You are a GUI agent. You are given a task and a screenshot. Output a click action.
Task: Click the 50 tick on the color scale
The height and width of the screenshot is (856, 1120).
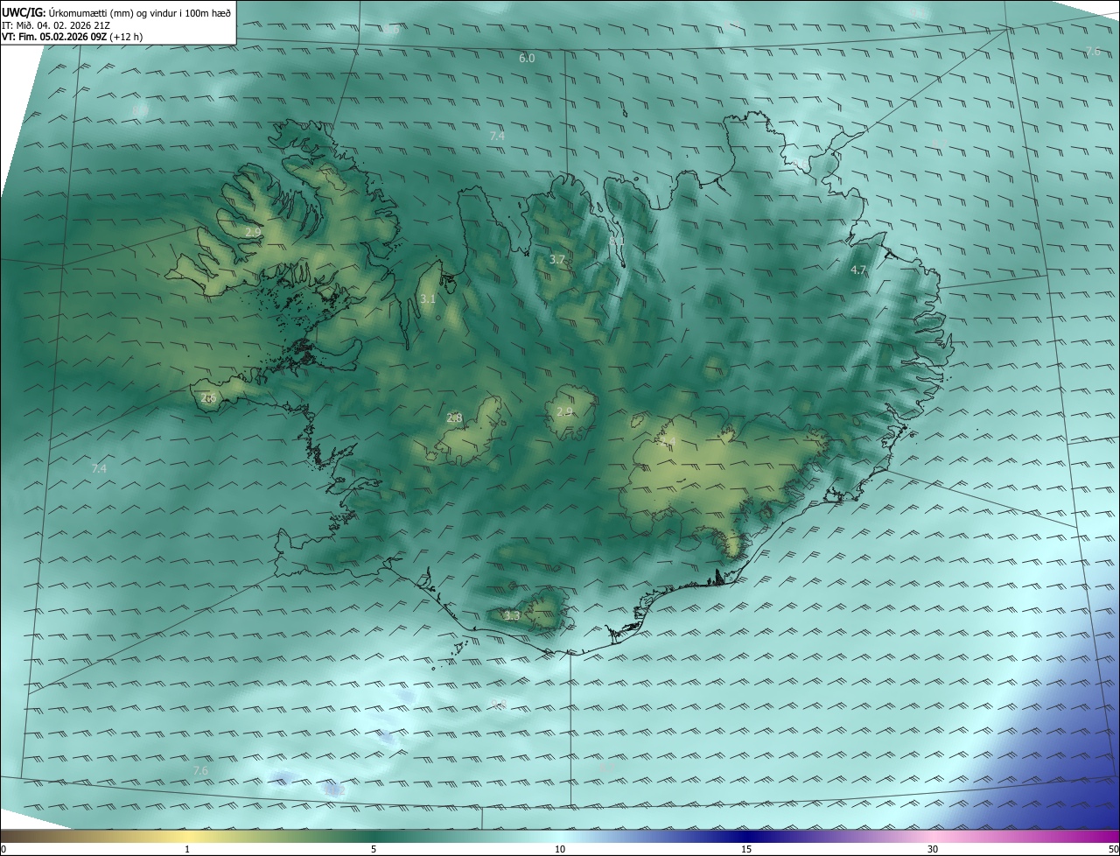(1113, 849)
